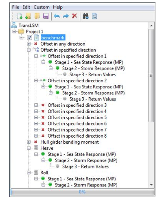Click the blue undo arrow icon

[x=57, y=16]
